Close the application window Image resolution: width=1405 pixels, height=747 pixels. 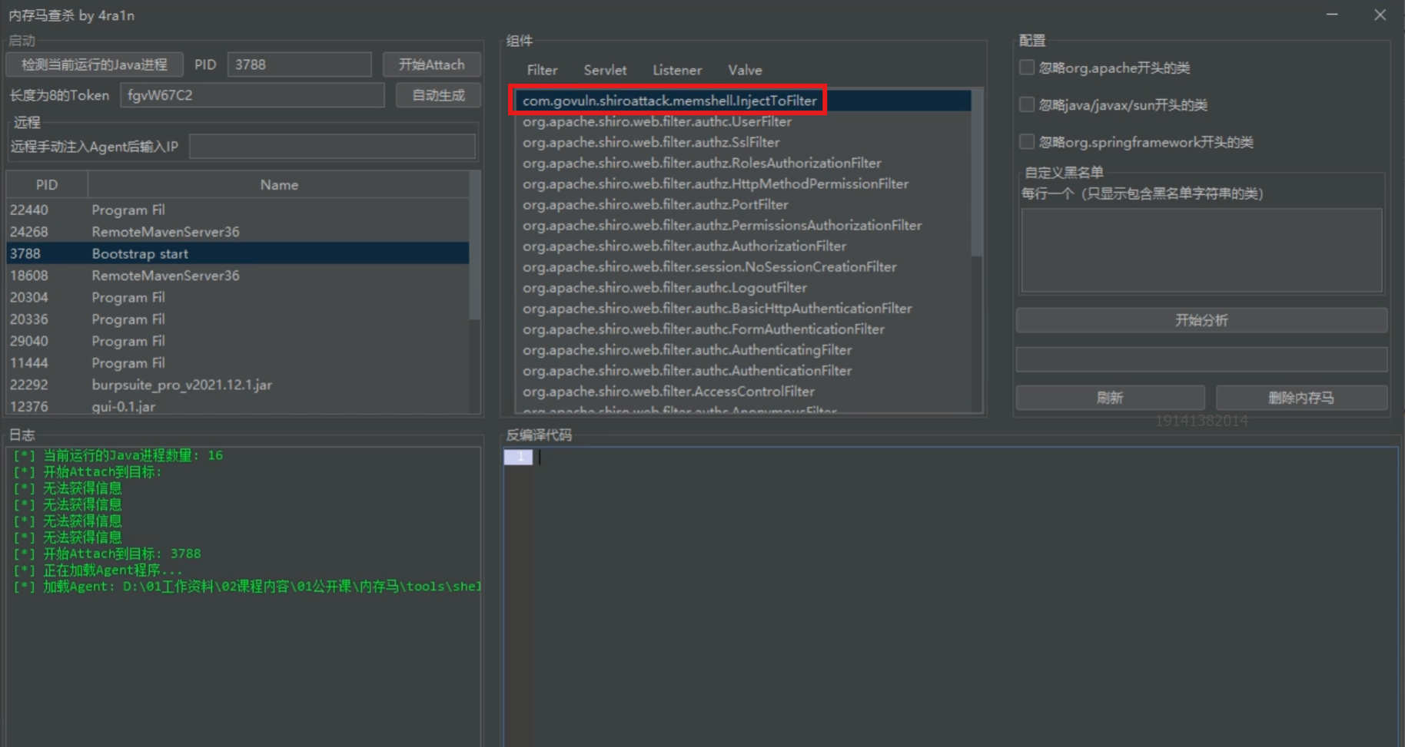click(1380, 15)
